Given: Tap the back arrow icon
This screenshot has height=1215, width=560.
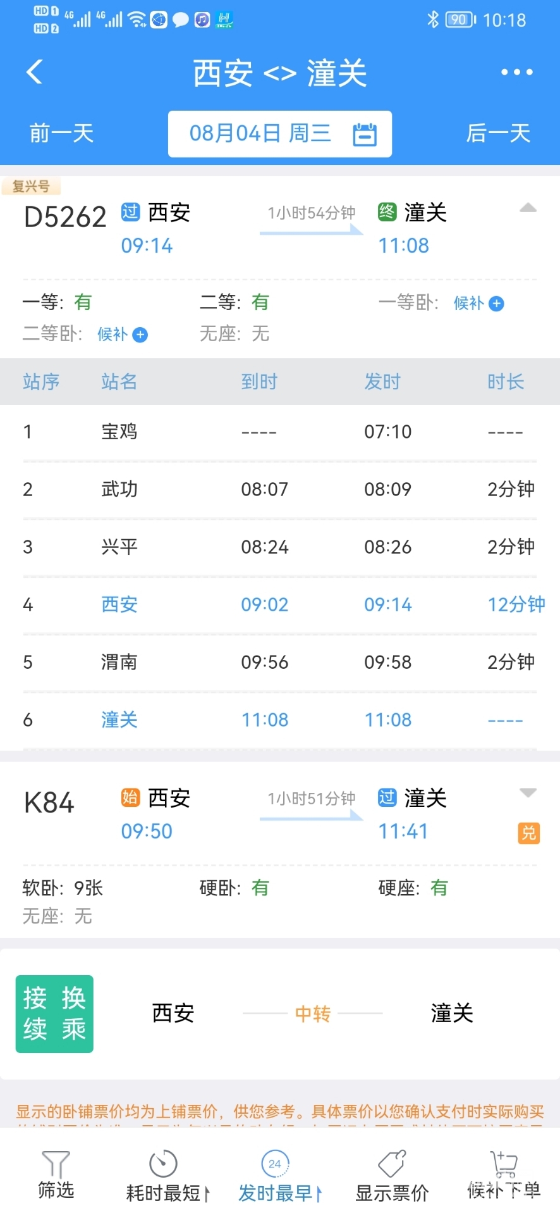Looking at the screenshot, I should 35,72.
